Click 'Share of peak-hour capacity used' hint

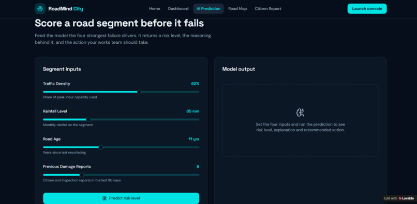[70, 97]
